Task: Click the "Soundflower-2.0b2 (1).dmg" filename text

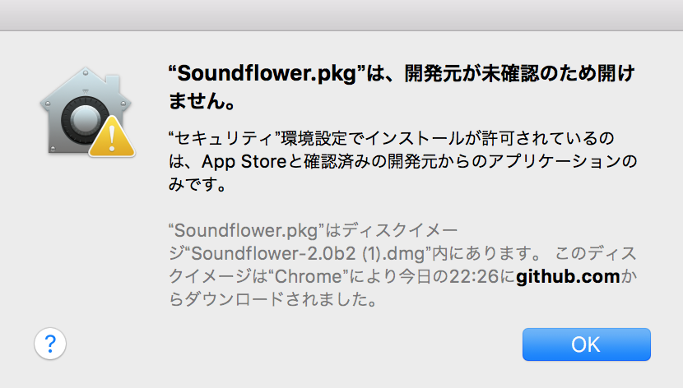Action: (308, 253)
